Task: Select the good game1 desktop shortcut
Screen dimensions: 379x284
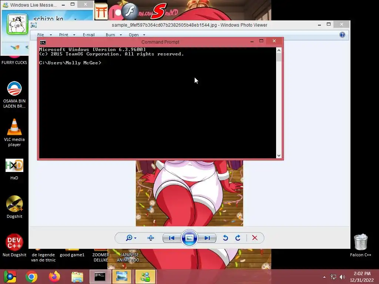Action: [72, 255]
